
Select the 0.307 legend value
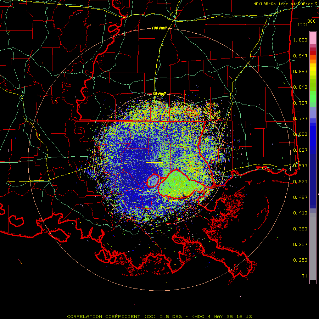click(300, 245)
